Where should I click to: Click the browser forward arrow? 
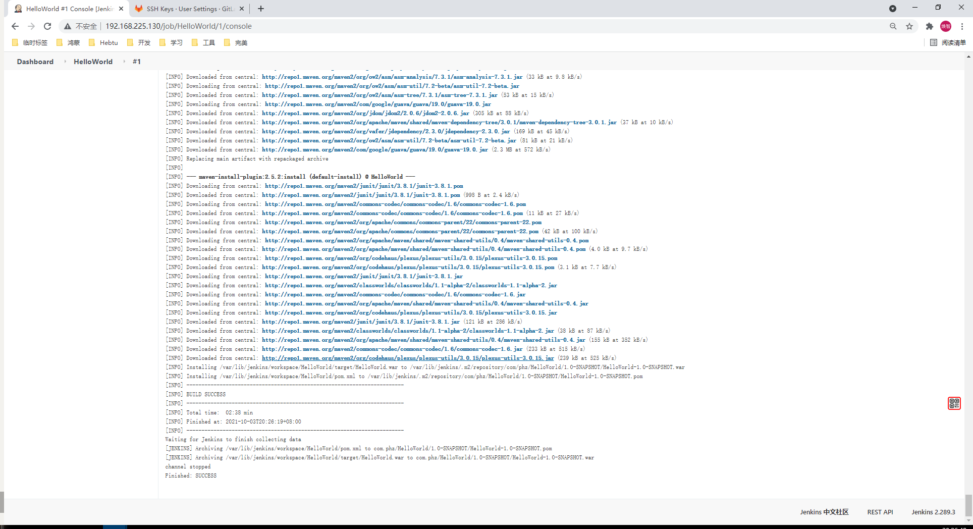(x=31, y=26)
